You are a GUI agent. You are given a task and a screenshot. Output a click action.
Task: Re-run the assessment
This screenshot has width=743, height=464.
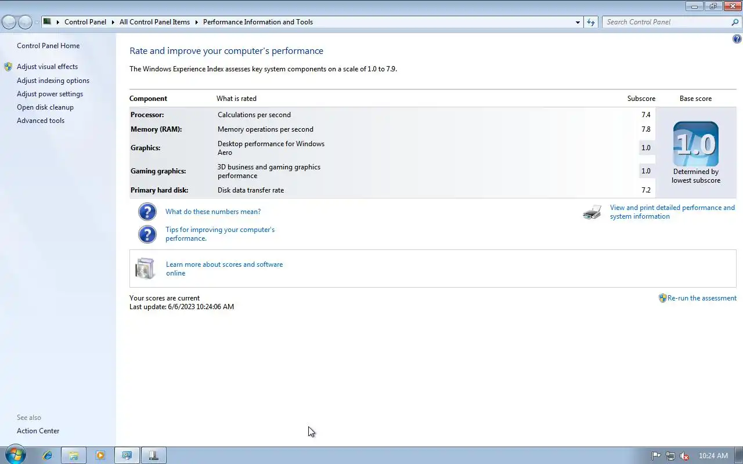pyautogui.click(x=702, y=298)
